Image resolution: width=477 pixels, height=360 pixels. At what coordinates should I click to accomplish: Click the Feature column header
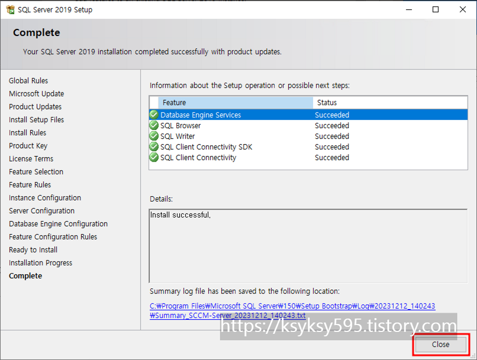(x=235, y=103)
